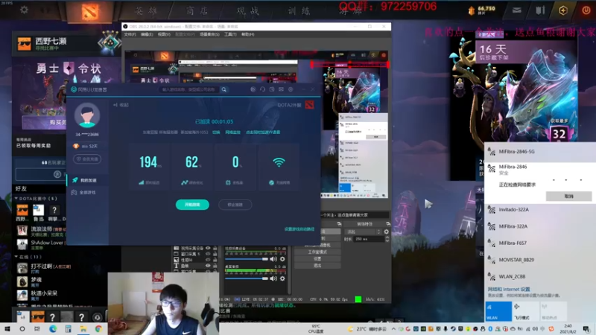Open the Dota 2 settings gear
The height and width of the screenshot is (335, 596).
click(x=24, y=10)
